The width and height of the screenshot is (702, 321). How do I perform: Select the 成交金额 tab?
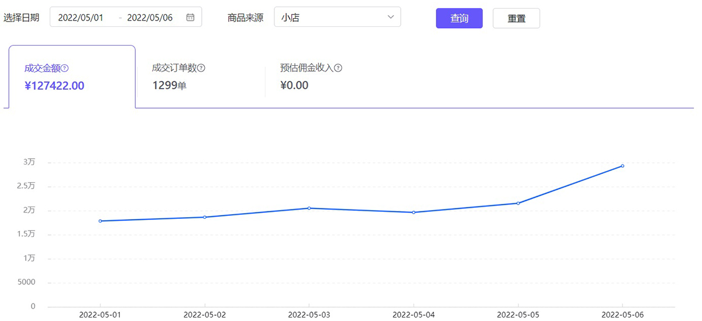point(72,76)
